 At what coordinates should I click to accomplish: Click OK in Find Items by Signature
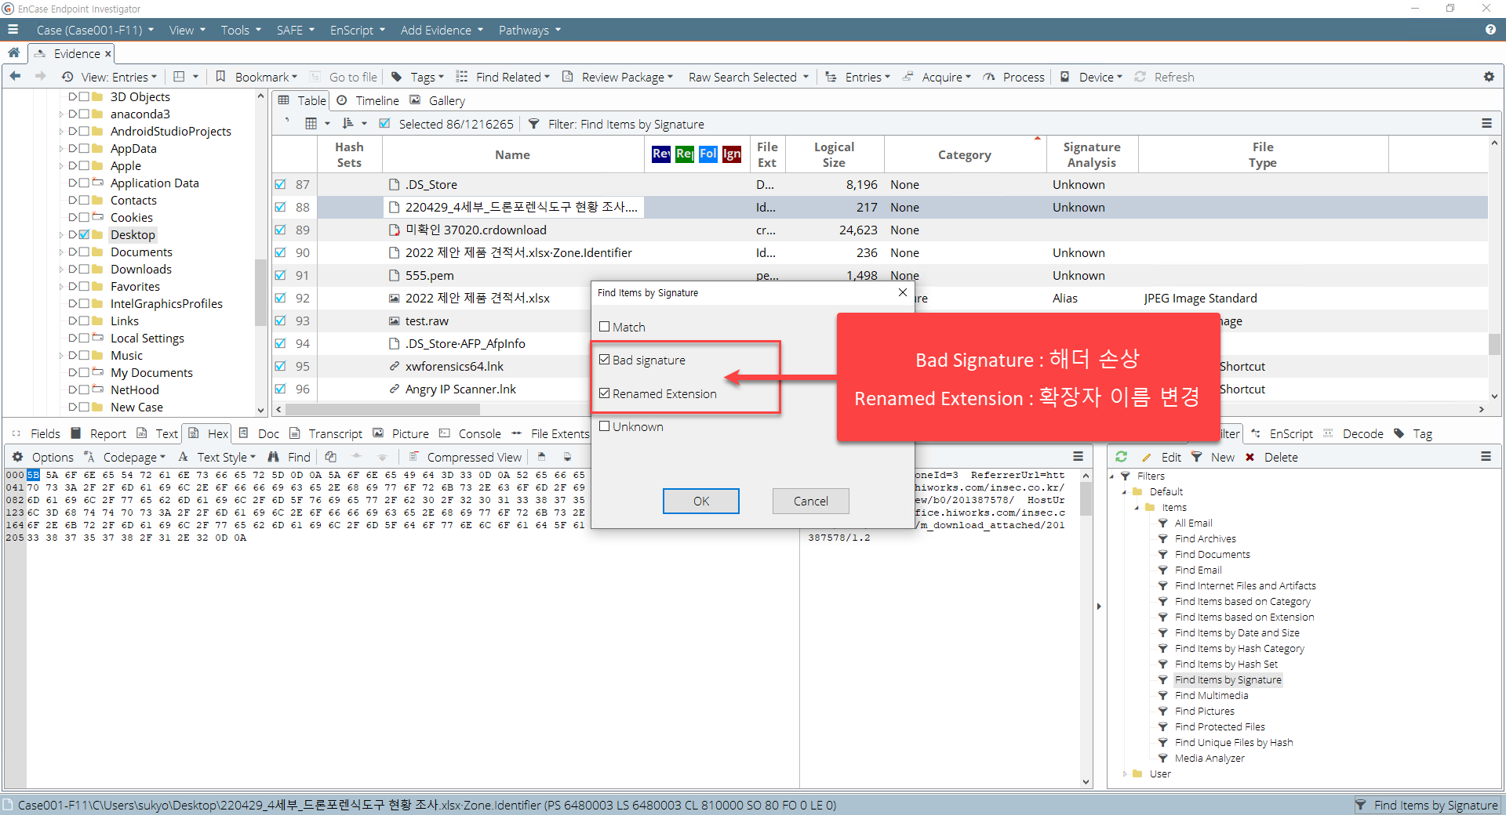click(x=701, y=502)
